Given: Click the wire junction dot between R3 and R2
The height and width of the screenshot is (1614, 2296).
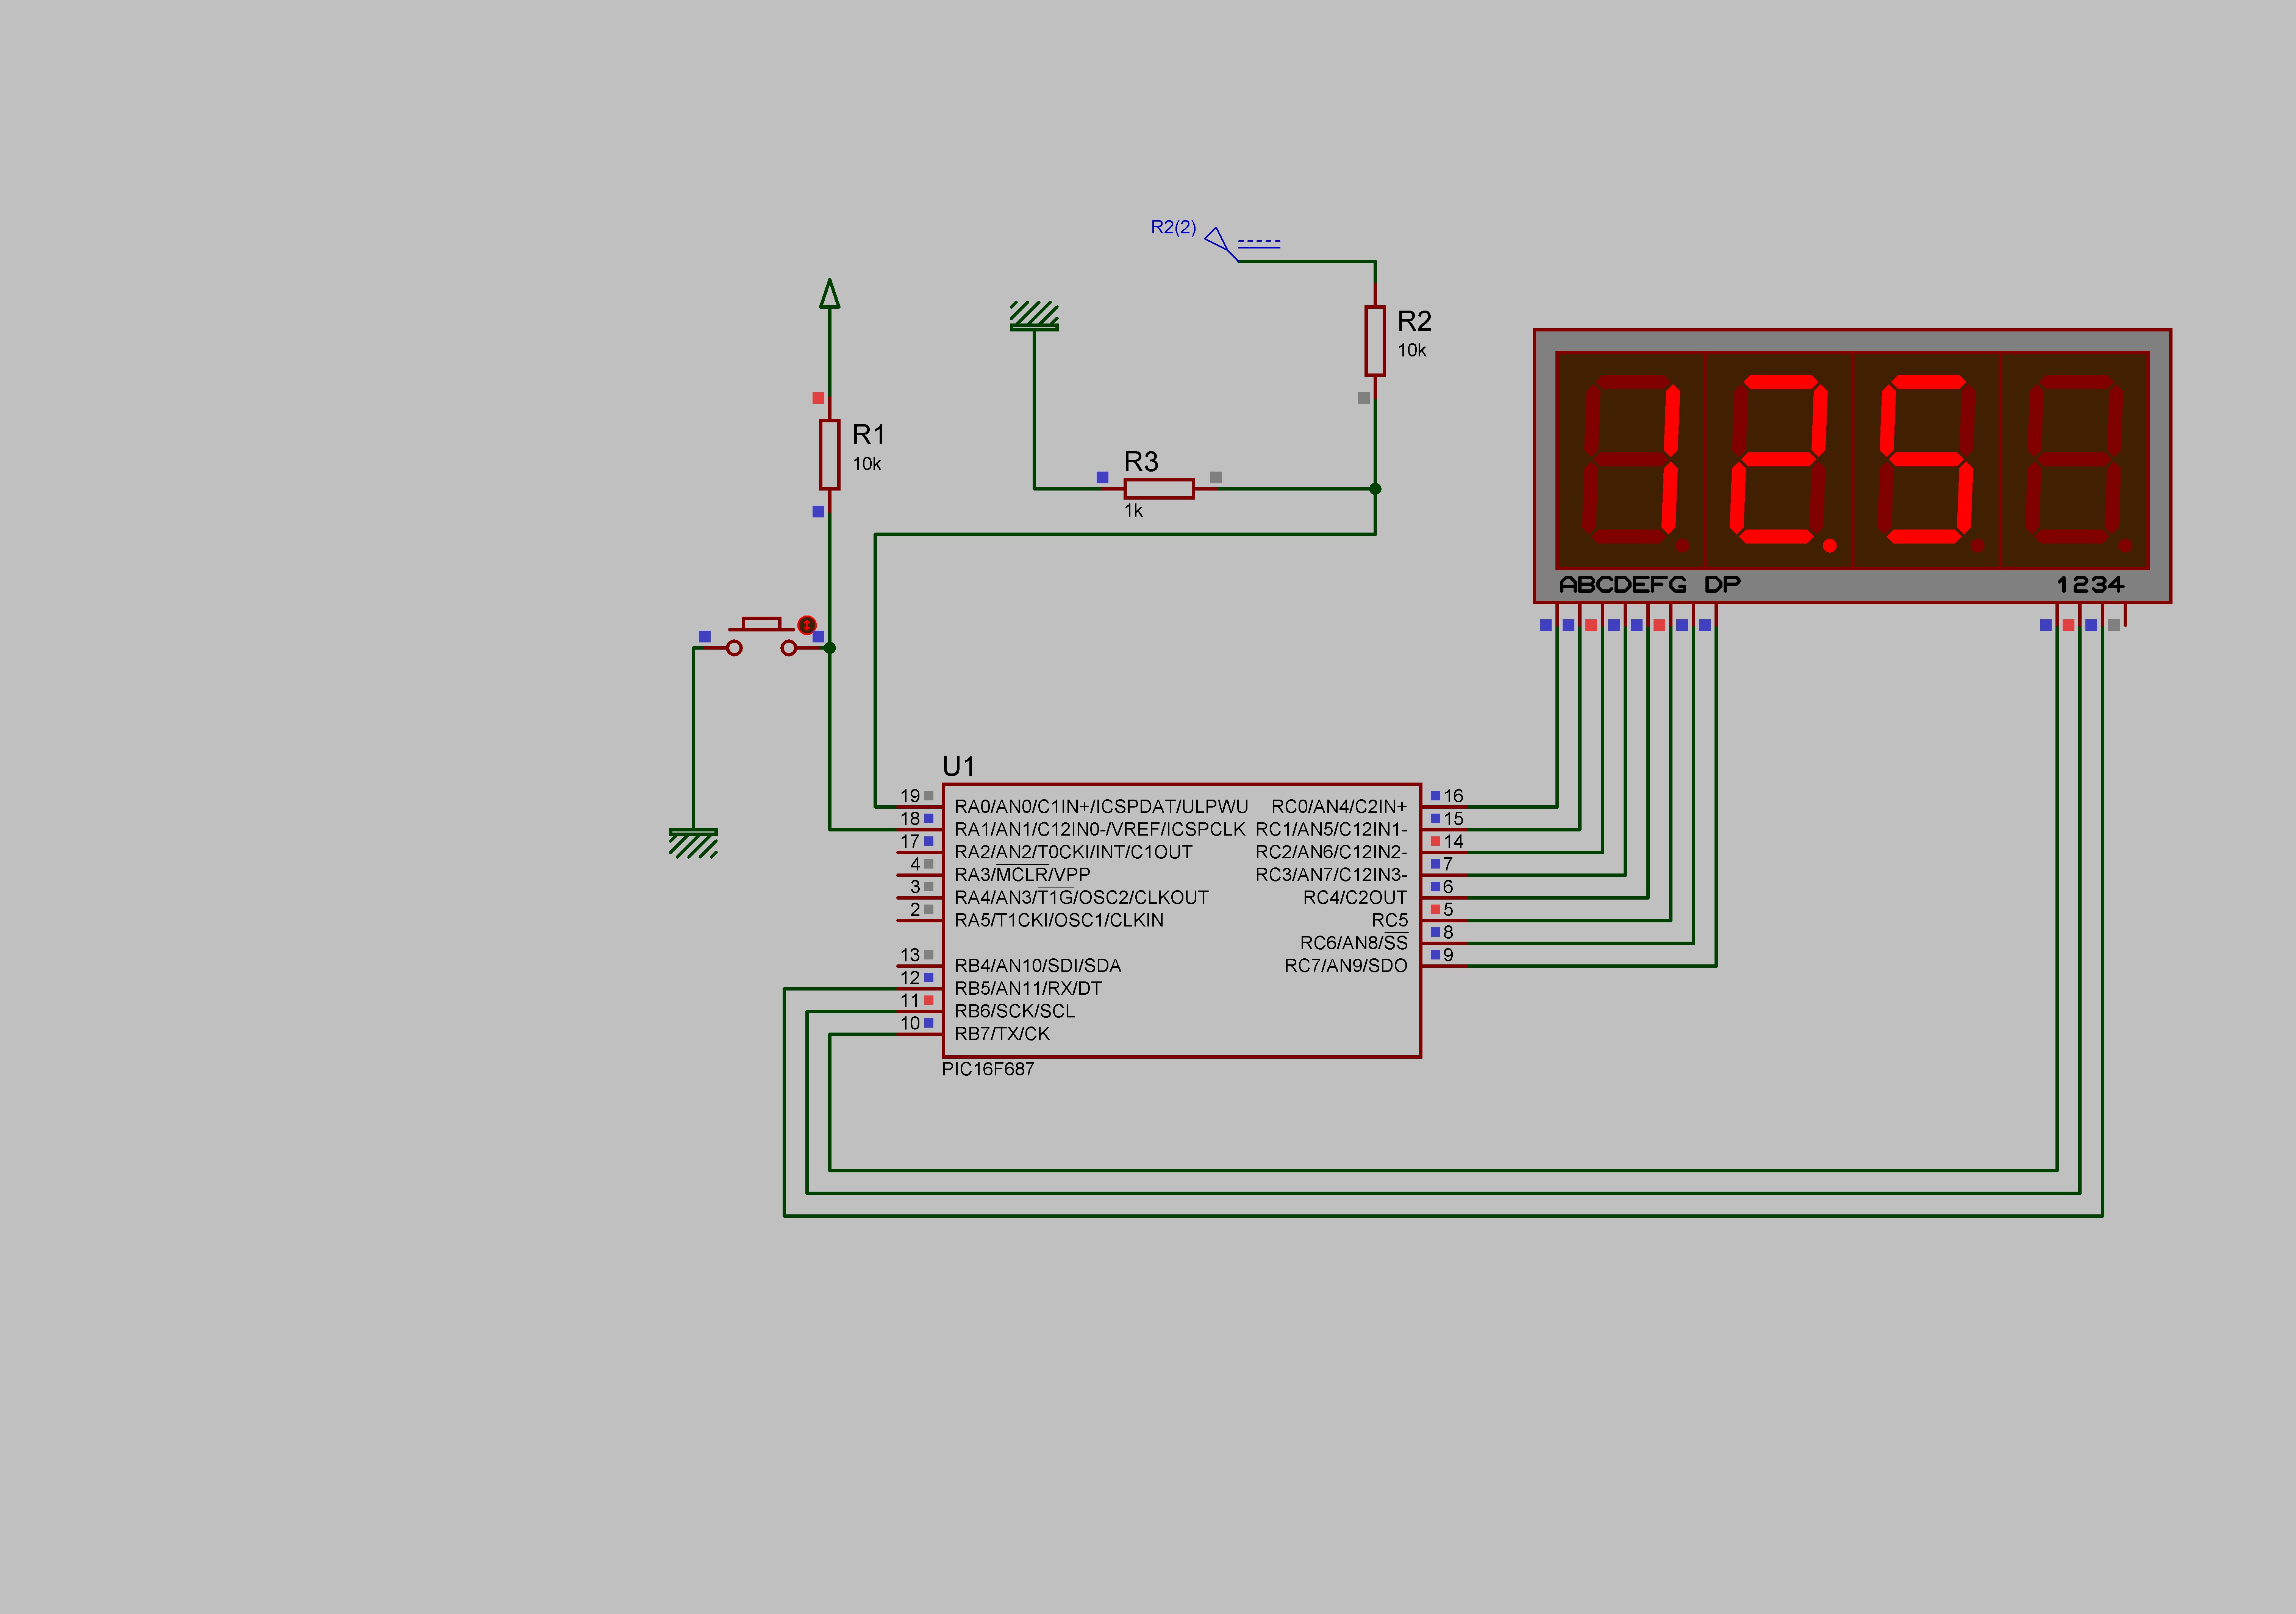Looking at the screenshot, I should 1375,489.
